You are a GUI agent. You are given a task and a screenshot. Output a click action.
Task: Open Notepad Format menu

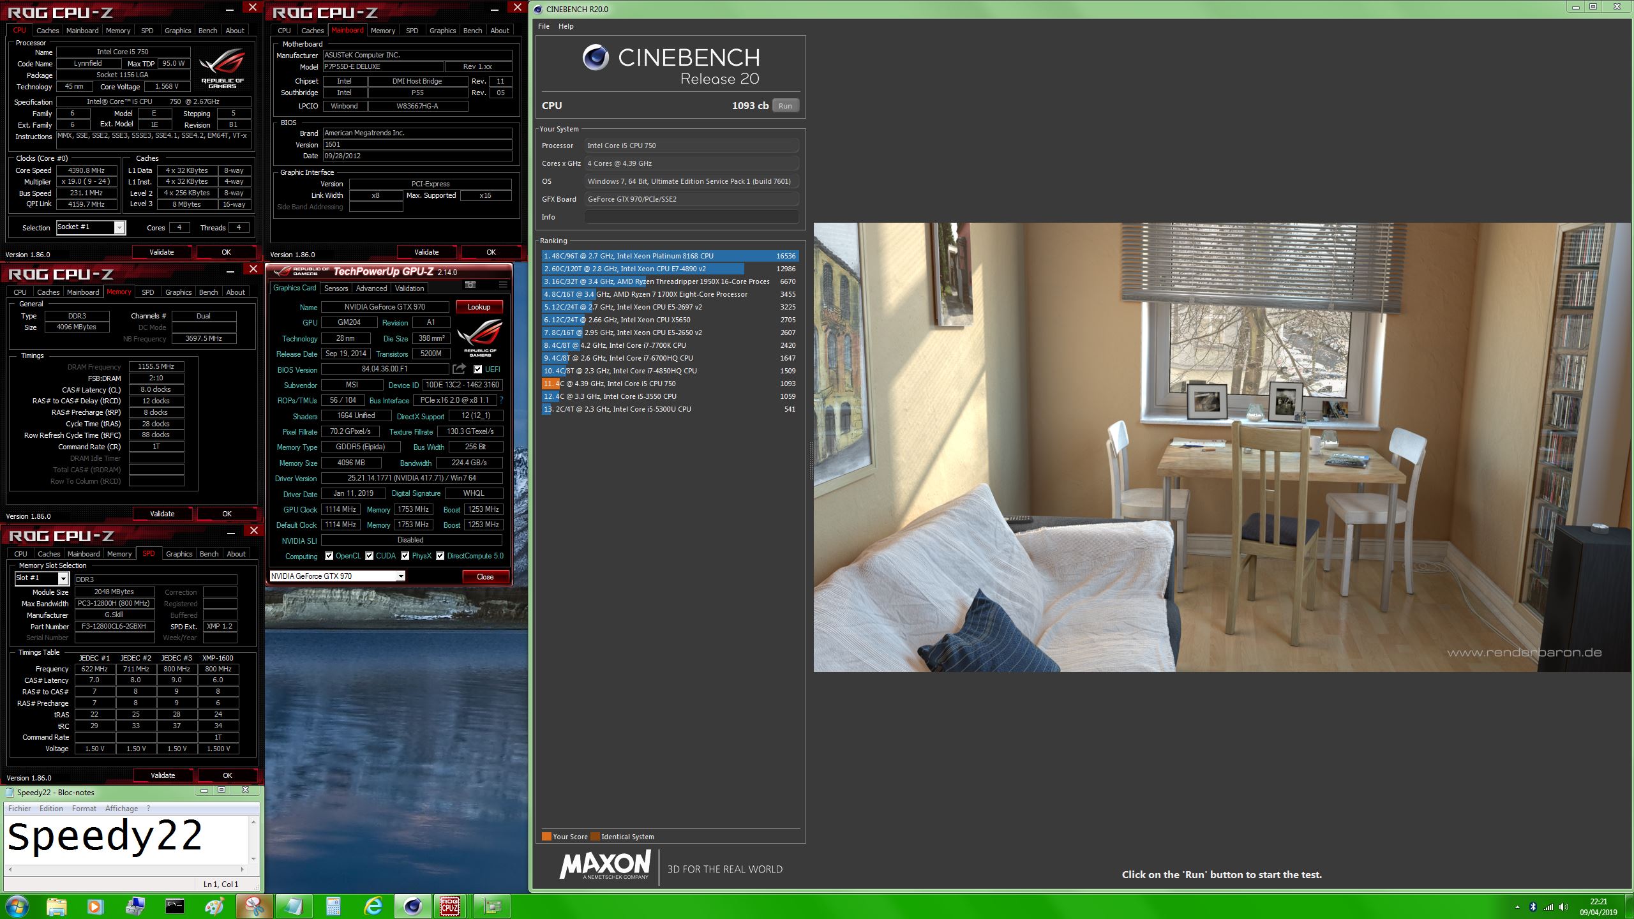pos(84,808)
